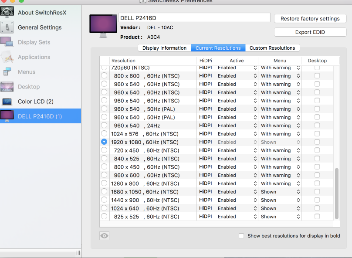Click the DELL P2416D monitor sidebar icon
Viewport: 352px width, 258px height.
click(7, 116)
